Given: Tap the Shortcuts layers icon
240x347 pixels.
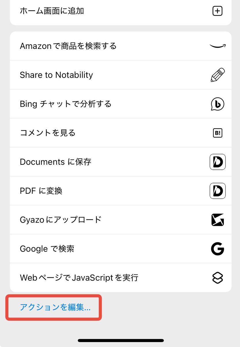Looking at the screenshot, I should (218, 278).
